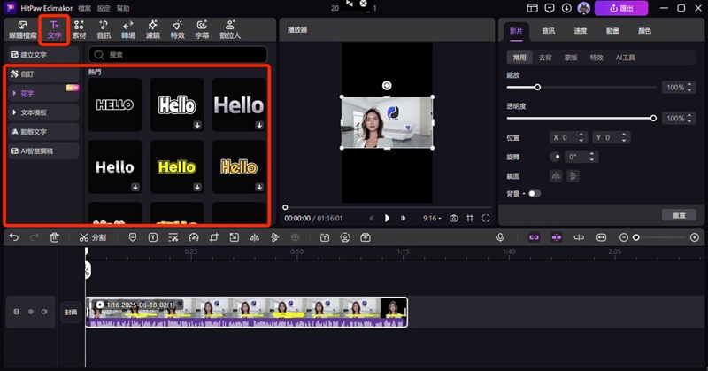This screenshot has height=371, width=708.
Task: Click the trash delete icon in the timeline toolbar
Action: (55, 237)
